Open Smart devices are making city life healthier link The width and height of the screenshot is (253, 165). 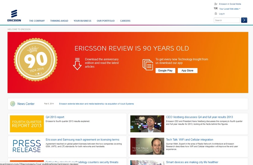click(192, 162)
